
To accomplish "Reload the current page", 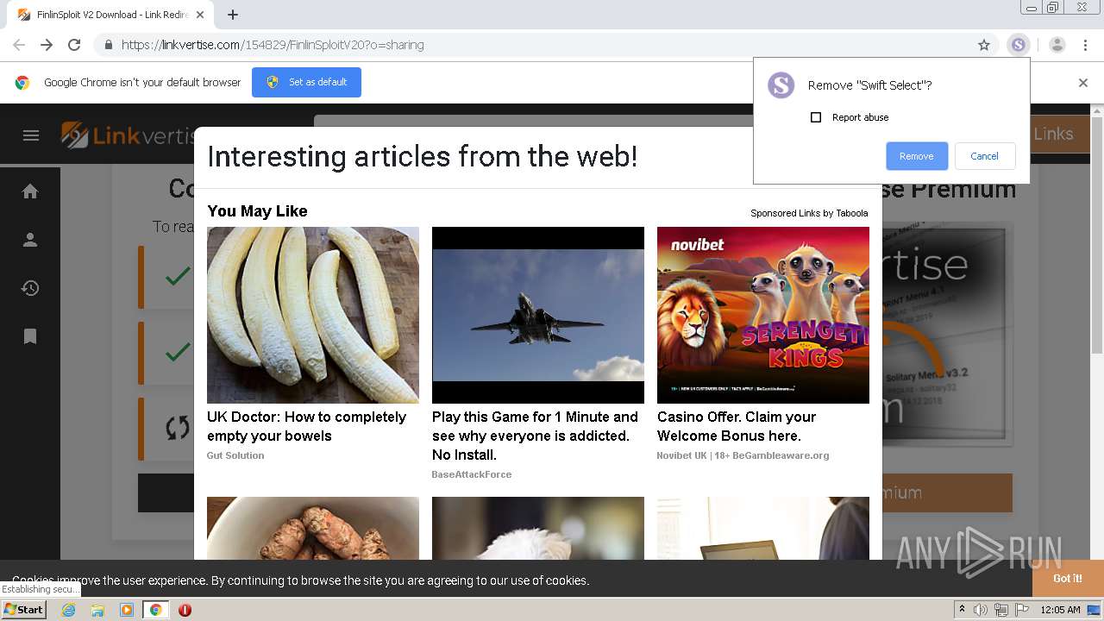I will 74,45.
